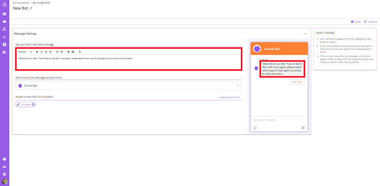Click the PUBLISH button

370,22
